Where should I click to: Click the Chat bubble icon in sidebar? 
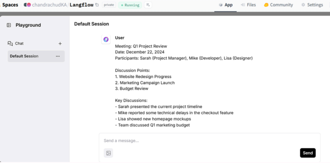[x=10, y=43]
